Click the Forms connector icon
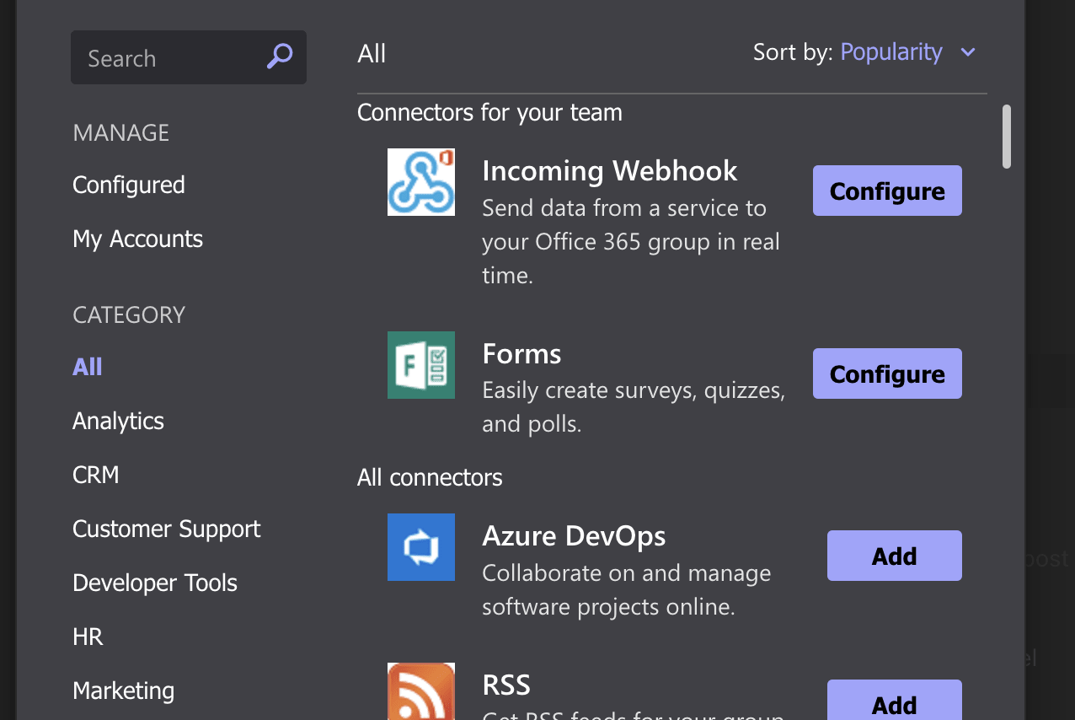The height and width of the screenshot is (720, 1075). coord(420,365)
